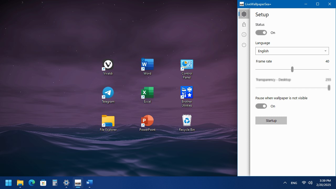Viewport: 336px width, 189px height.
Task: Click the Setup page heading
Action: [262, 14]
